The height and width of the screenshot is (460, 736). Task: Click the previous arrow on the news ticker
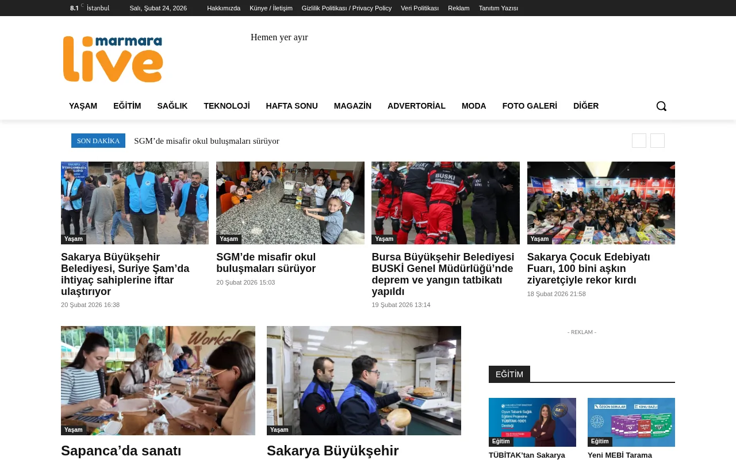pos(639,140)
